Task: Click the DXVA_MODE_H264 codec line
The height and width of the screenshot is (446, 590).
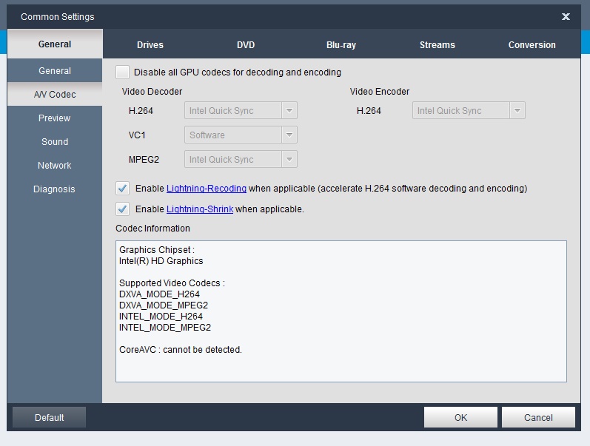Action: [159, 294]
